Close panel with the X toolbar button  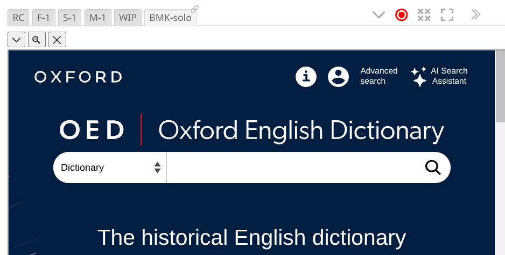click(x=57, y=39)
